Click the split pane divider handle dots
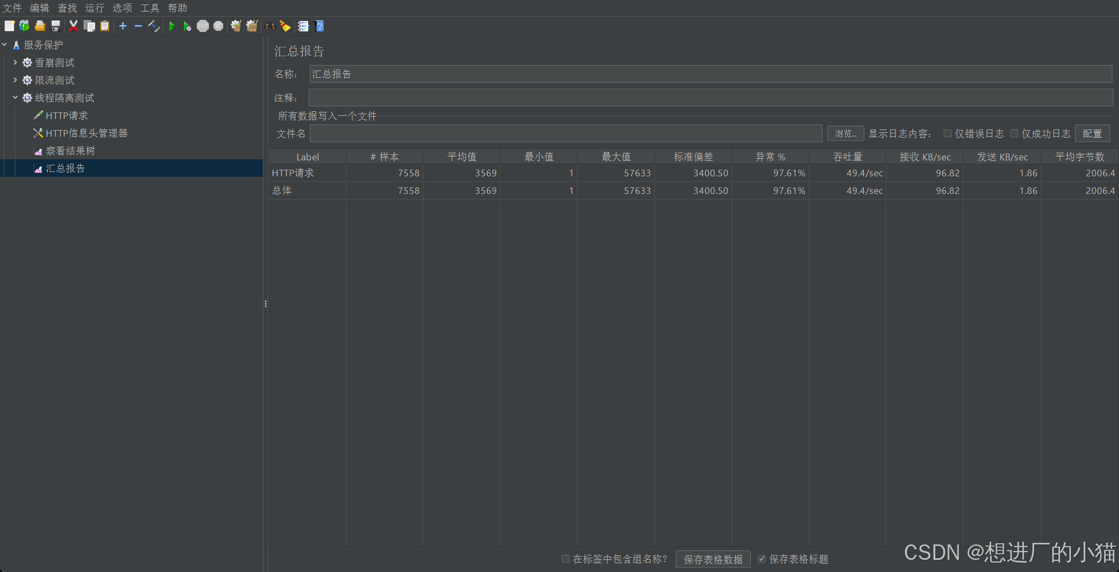 [x=266, y=304]
